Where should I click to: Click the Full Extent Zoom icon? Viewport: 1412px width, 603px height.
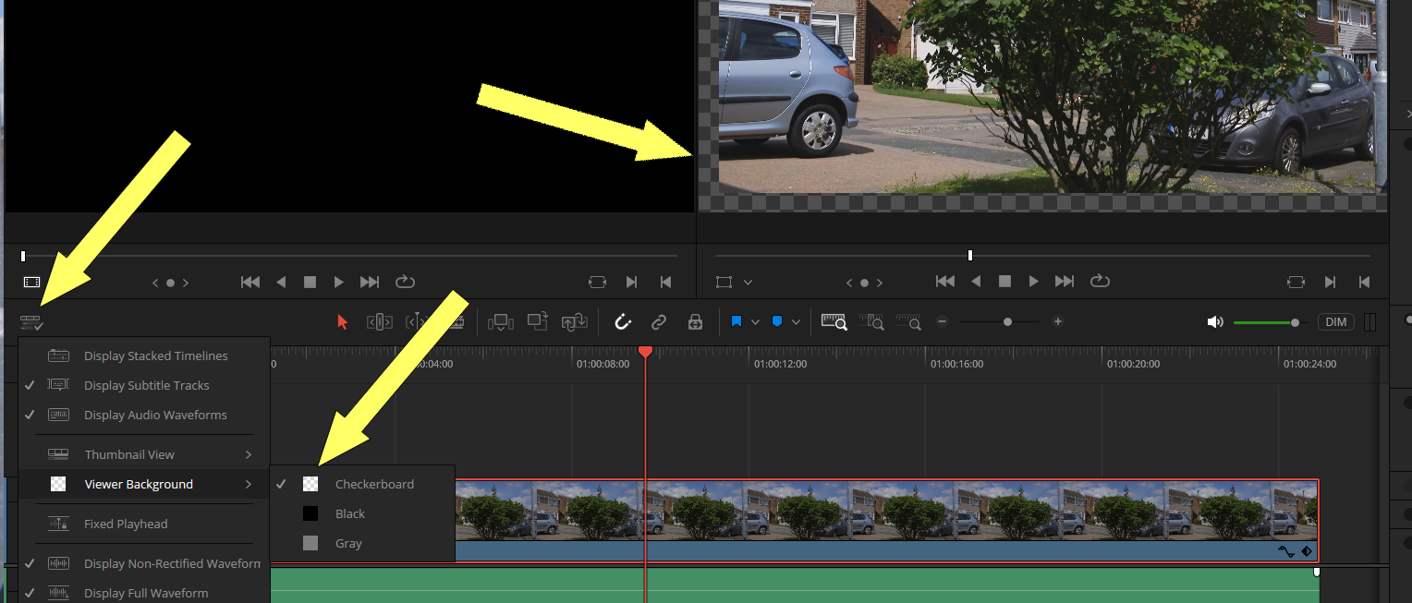point(835,322)
